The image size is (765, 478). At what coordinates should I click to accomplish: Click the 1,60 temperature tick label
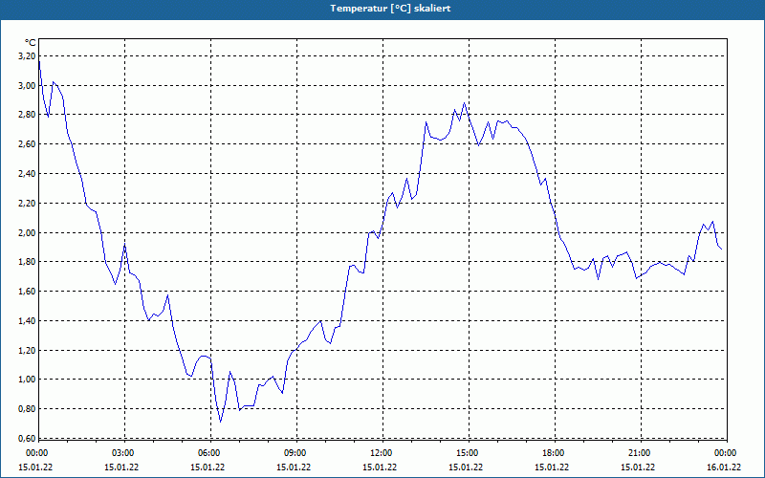(x=27, y=292)
